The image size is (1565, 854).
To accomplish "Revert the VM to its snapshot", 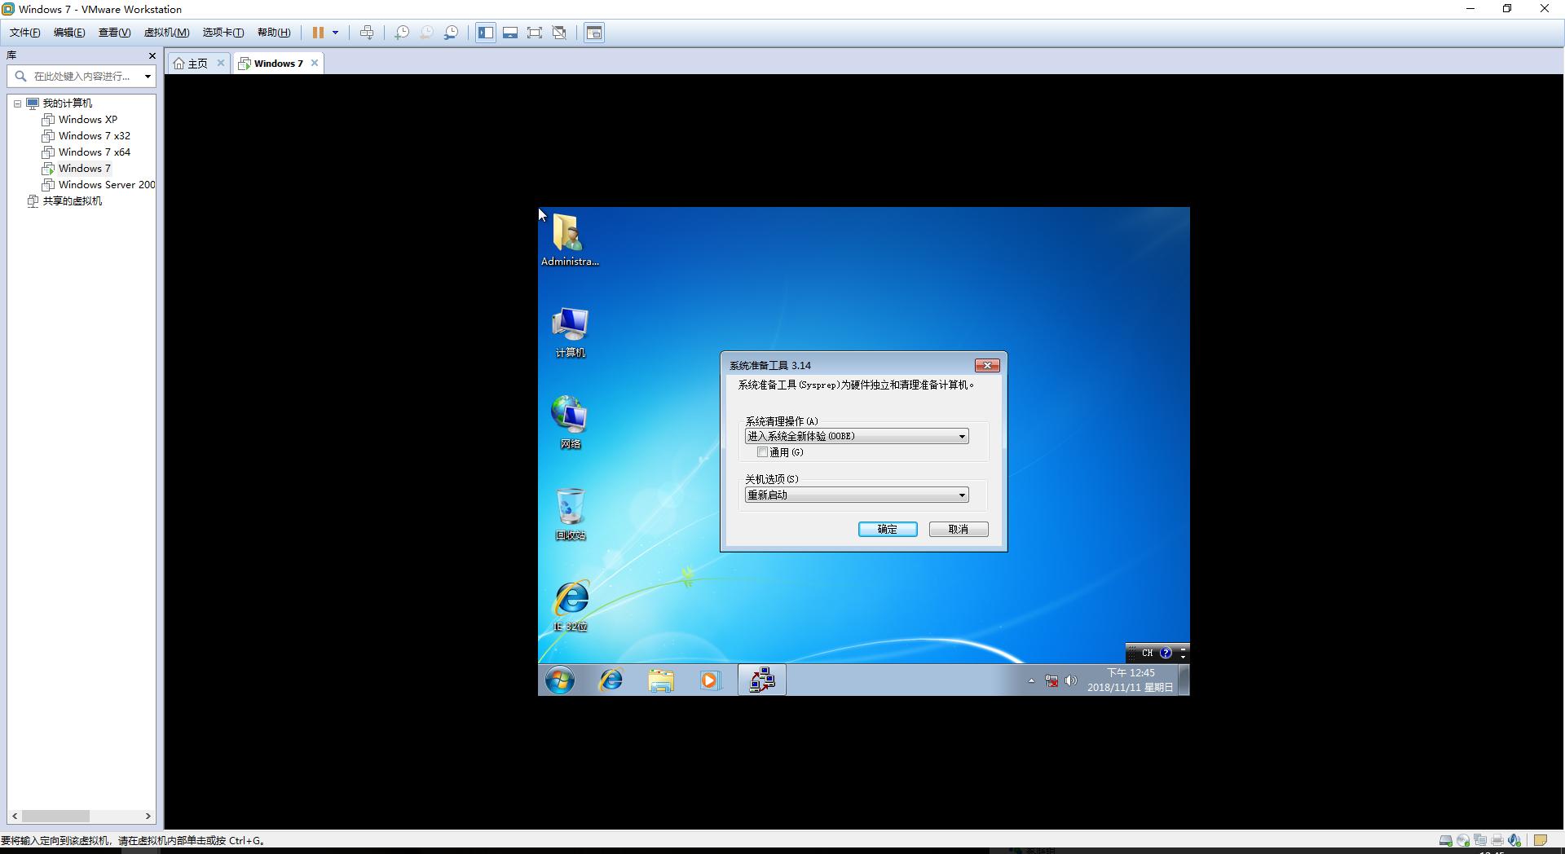I will pyautogui.click(x=425, y=33).
